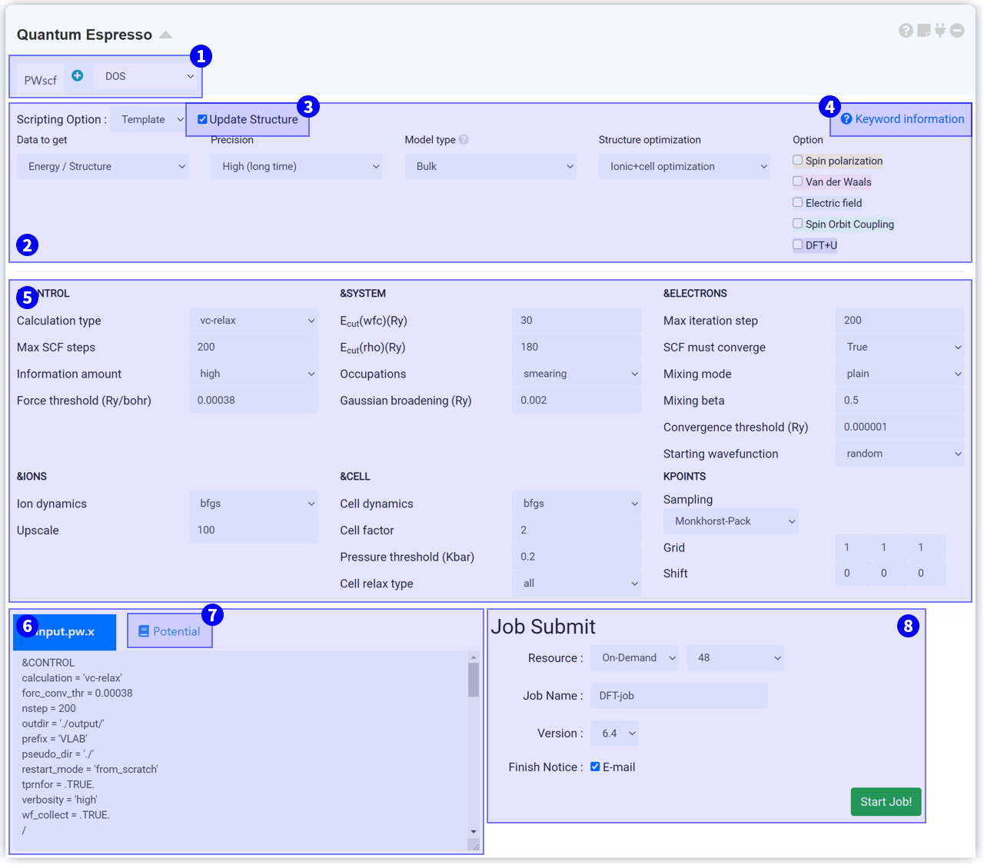
Task: Open the Keyword information link
Action: coord(902,119)
